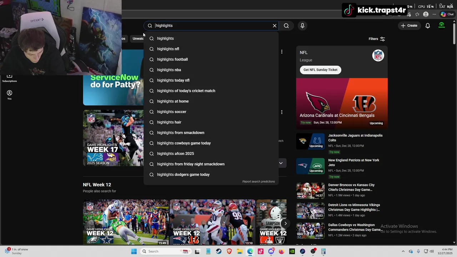Select the 'highlights from smackdown' suggestion
Image resolution: width=457 pixels, height=257 pixels.
click(x=211, y=133)
